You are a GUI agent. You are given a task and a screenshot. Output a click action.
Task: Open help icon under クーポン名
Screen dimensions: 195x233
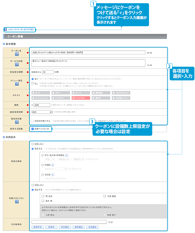point(17,54)
